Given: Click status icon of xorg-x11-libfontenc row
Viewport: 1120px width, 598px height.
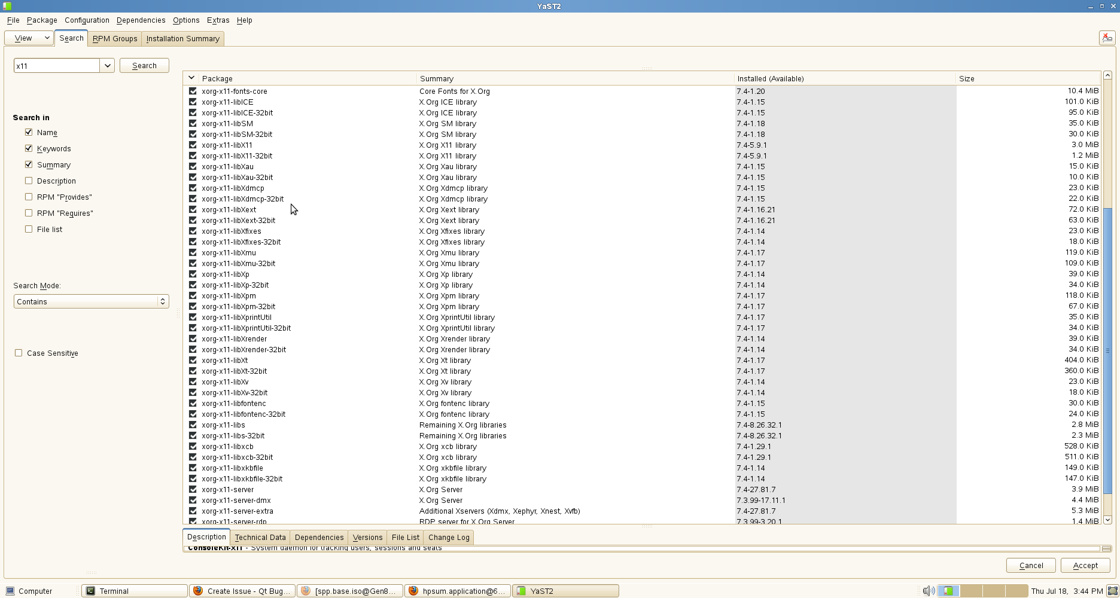Looking at the screenshot, I should [193, 403].
